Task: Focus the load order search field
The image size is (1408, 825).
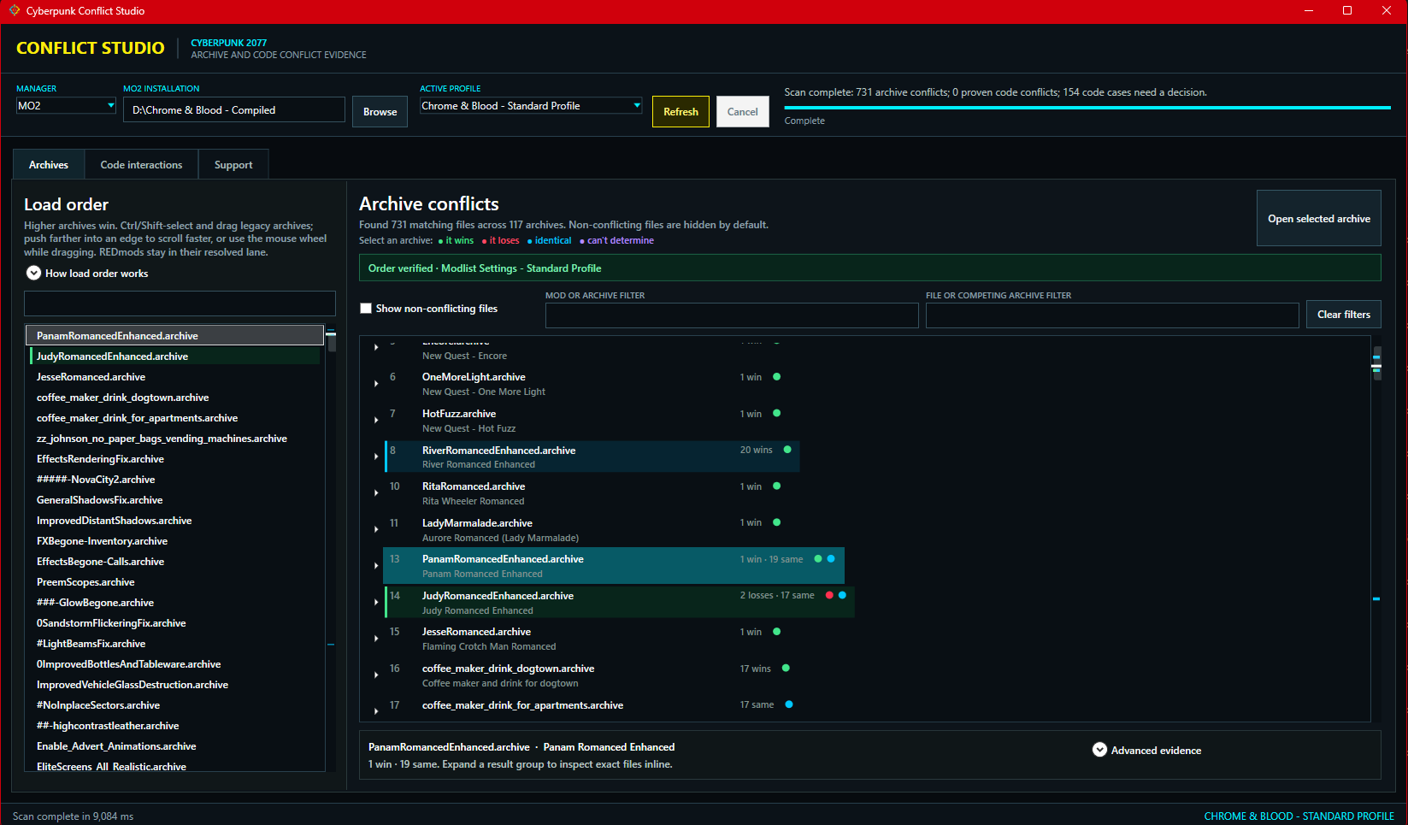Action: point(180,303)
